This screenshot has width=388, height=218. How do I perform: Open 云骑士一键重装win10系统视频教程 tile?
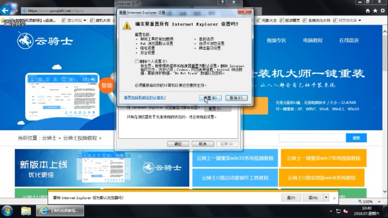click(x=235, y=158)
